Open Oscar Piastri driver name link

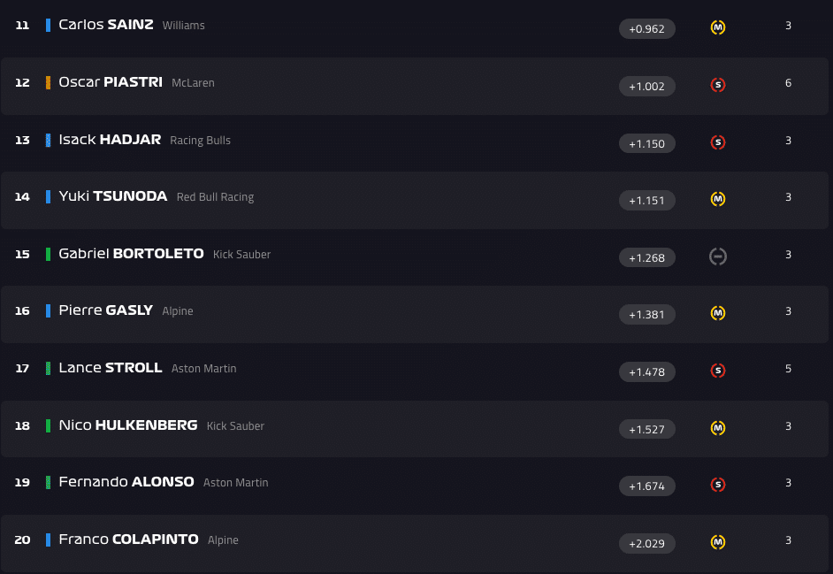click(111, 82)
